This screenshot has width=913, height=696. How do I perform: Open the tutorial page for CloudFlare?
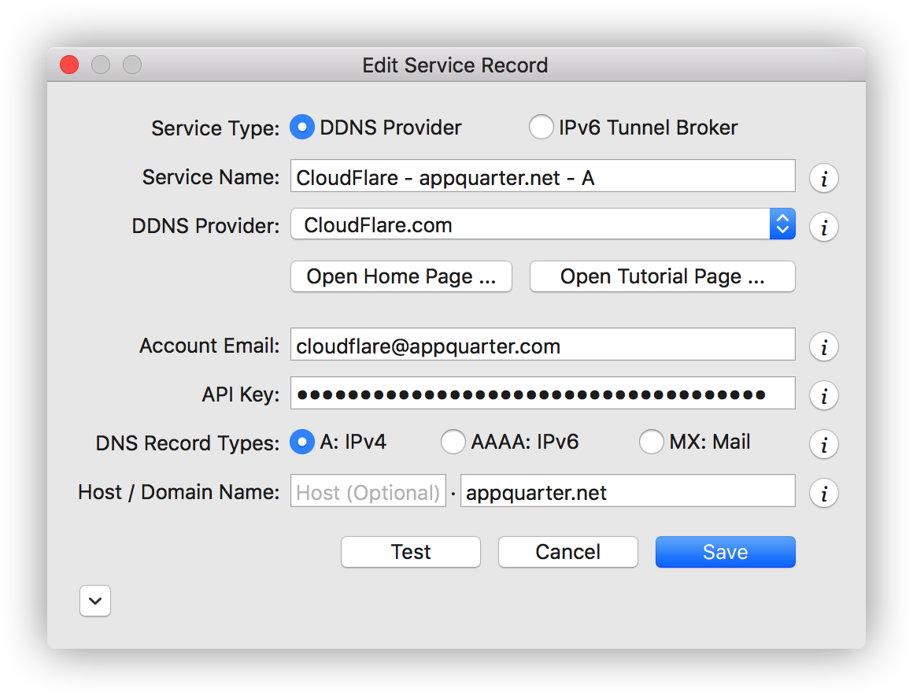pyautogui.click(x=662, y=276)
